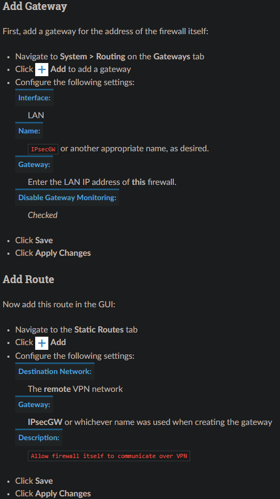Click the italic 'Checked' value text
The width and height of the screenshot is (280, 499).
[43, 215]
